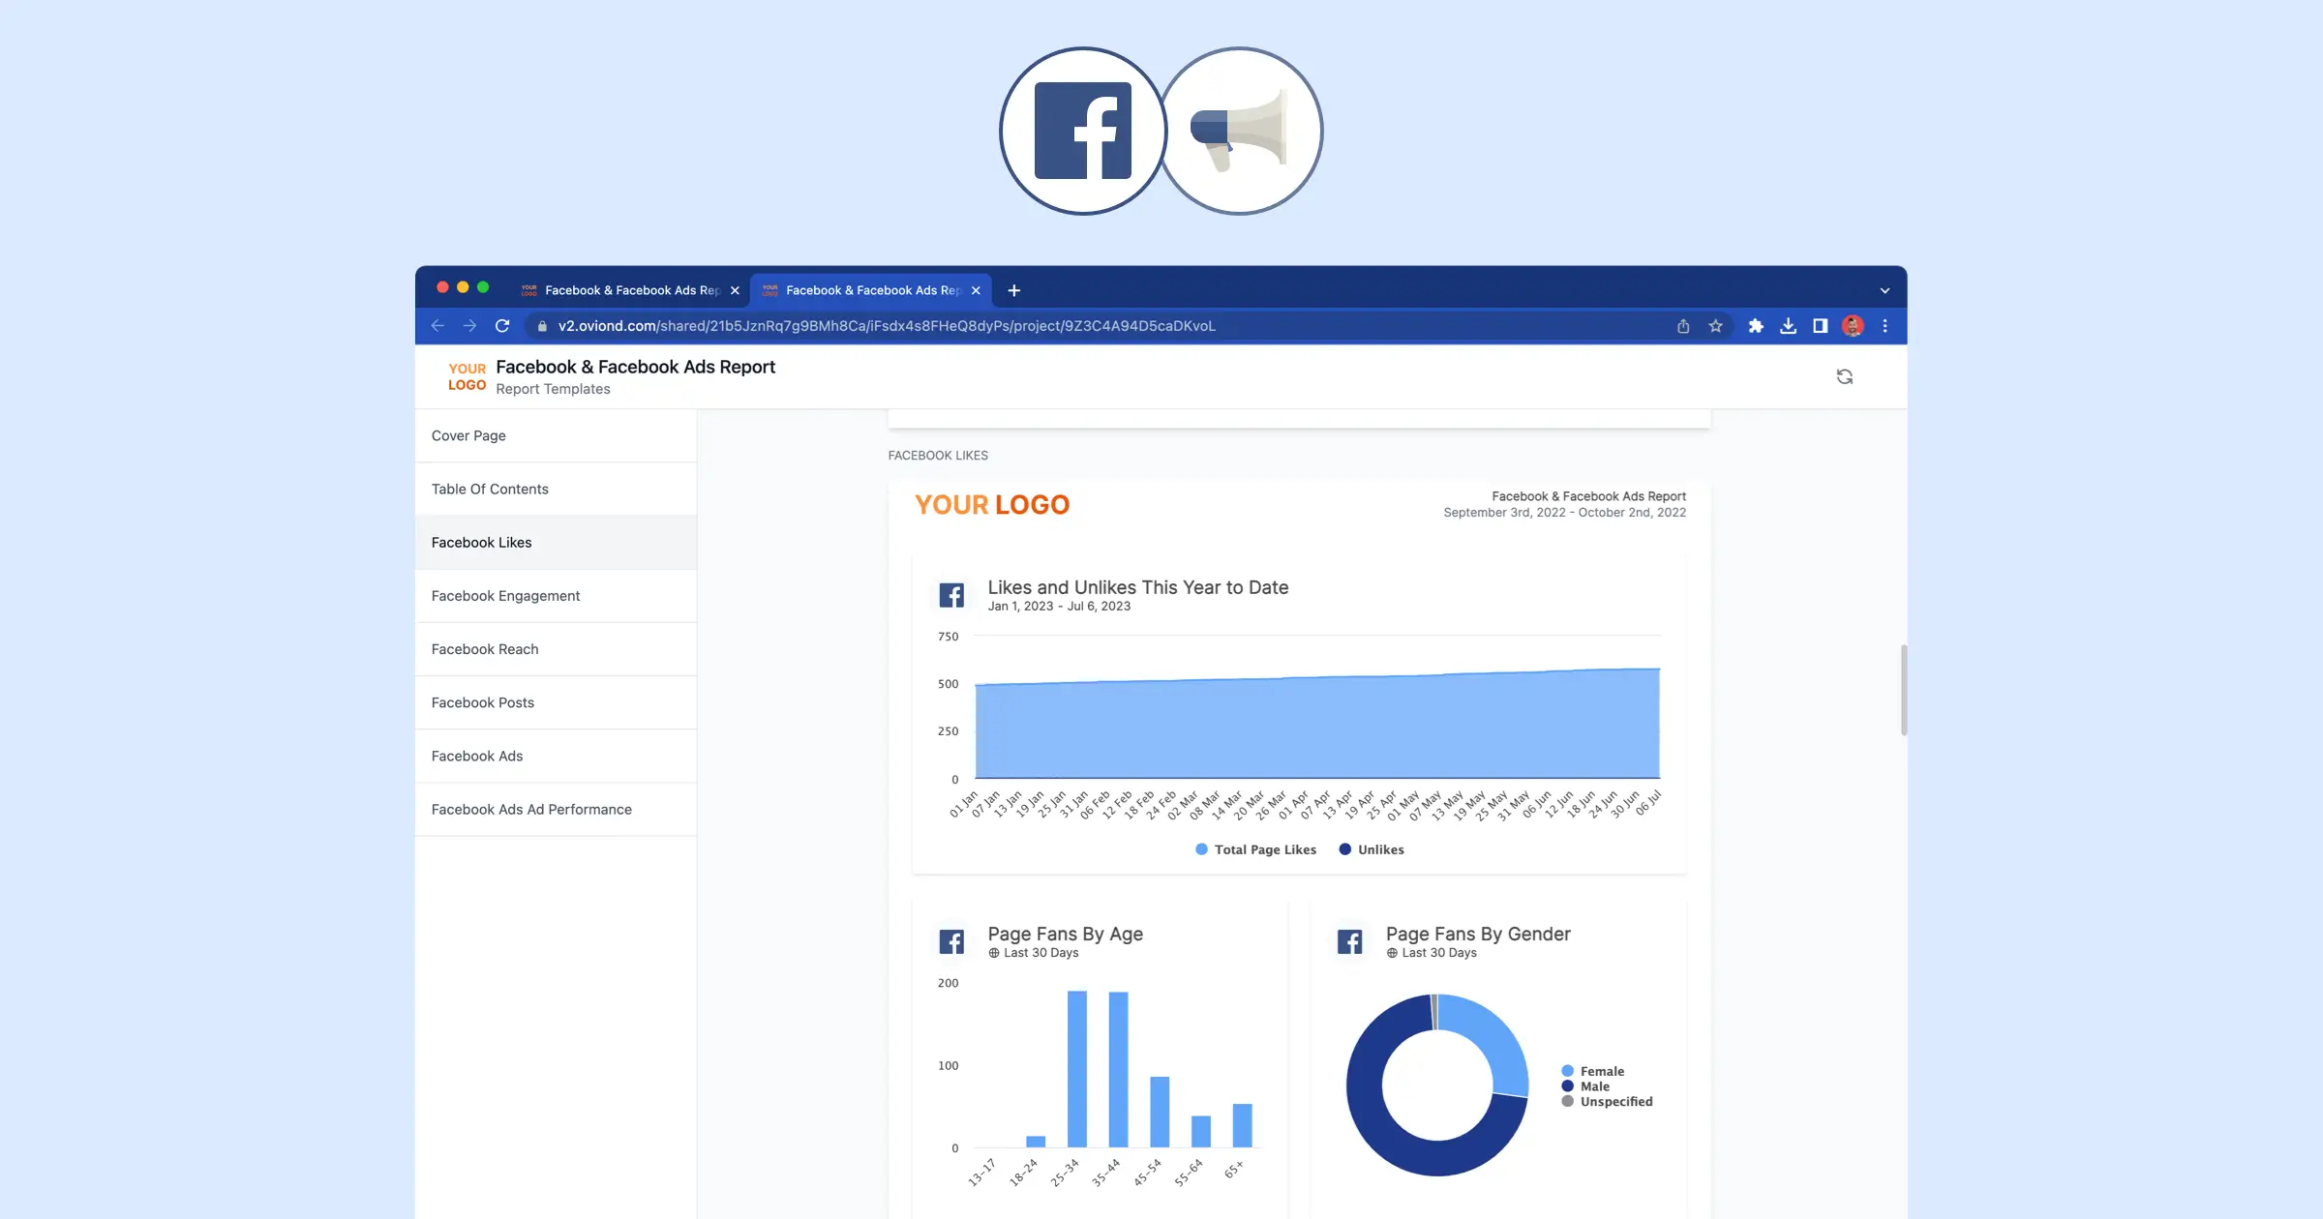Switch to the first browser tab

tap(629, 290)
